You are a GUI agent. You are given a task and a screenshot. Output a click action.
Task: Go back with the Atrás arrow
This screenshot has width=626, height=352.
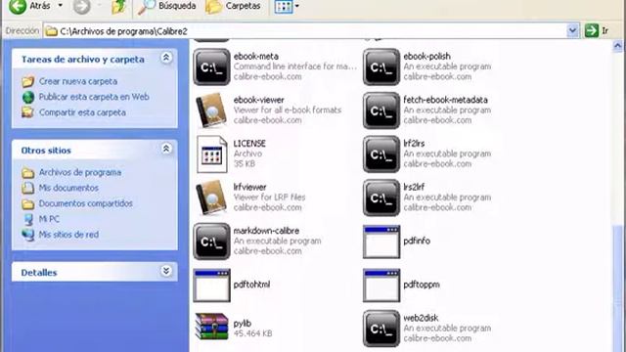click(x=18, y=6)
